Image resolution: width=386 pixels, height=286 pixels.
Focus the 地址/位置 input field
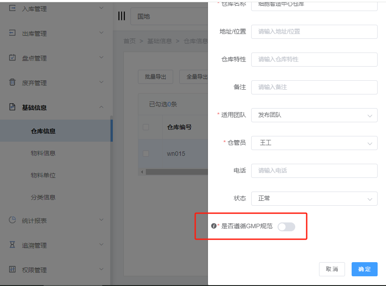pyautogui.click(x=314, y=32)
